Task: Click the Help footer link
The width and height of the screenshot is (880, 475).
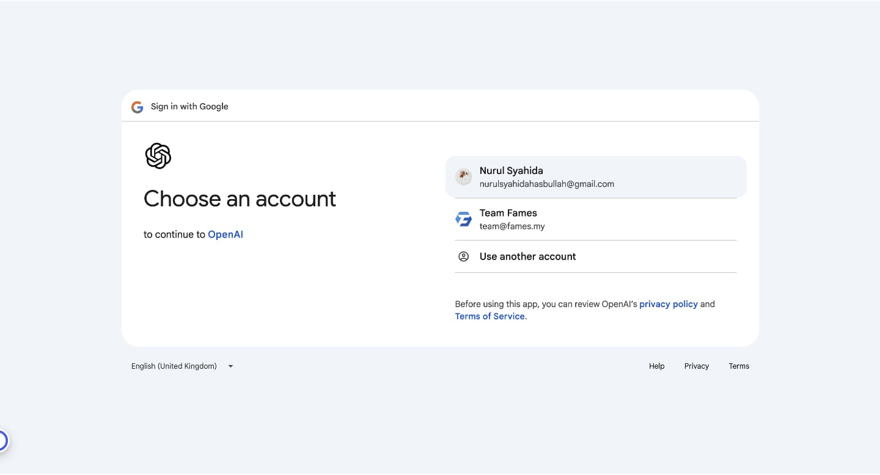Action: (x=656, y=366)
